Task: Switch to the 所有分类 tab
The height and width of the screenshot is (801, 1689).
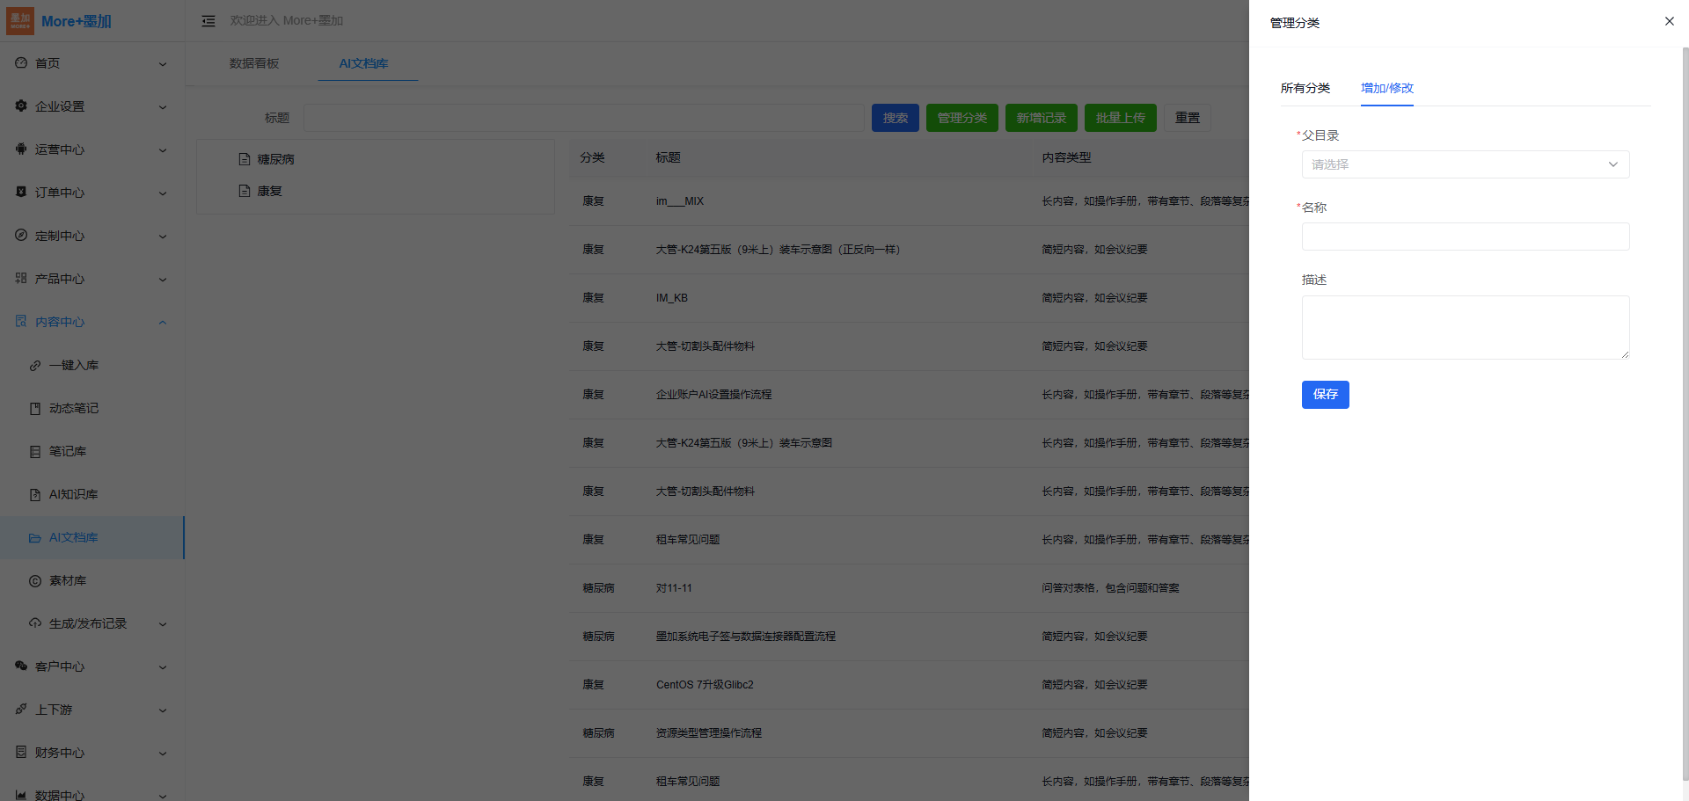Action: (1305, 88)
